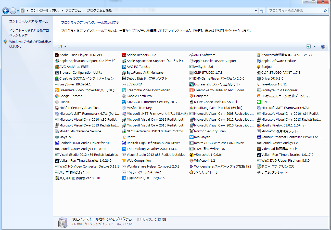Viewport: 331px width, 230px height.
Task: Click the Mozilla Firefox 61.0.1 icon
Action: pyautogui.click(x=259, y=125)
